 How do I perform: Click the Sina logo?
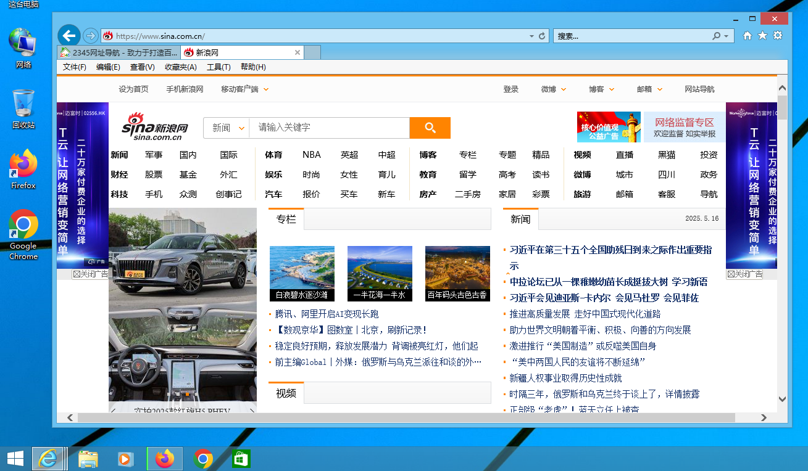154,127
